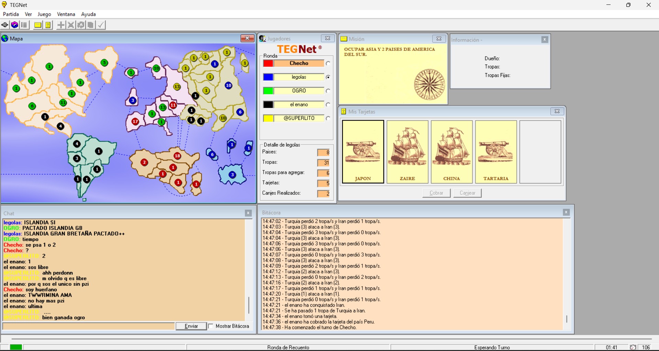
Task: Click the crossed swords attack icon
Action: click(71, 25)
